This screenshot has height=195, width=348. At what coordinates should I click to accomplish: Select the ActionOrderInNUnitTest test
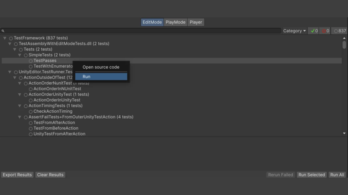pyautogui.click(x=57, y=89)
